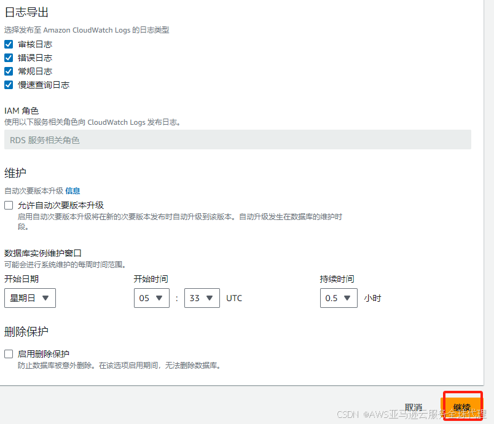Click the RDS 服务相关角色 disabled field

238,139
